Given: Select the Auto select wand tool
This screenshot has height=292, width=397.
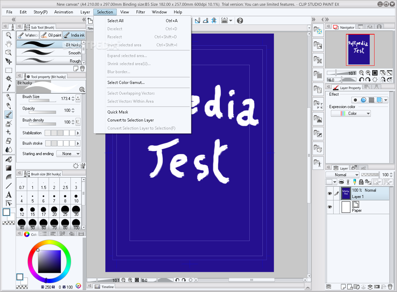Looking at the screenshot, I should pyautogui.click(x=9, y=79).
